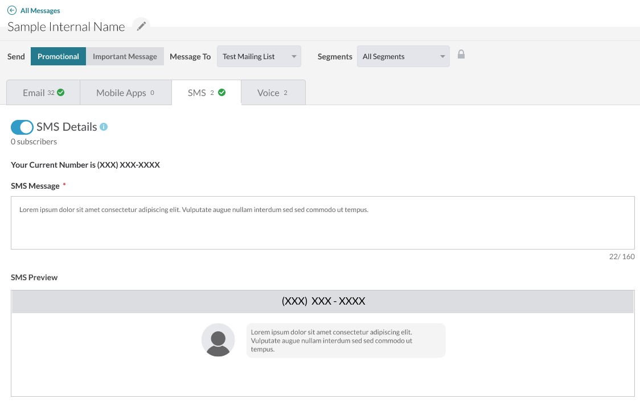This screenshot has width=640, height=403.
Task: Open the All Messages link
Action: point(40,11)
